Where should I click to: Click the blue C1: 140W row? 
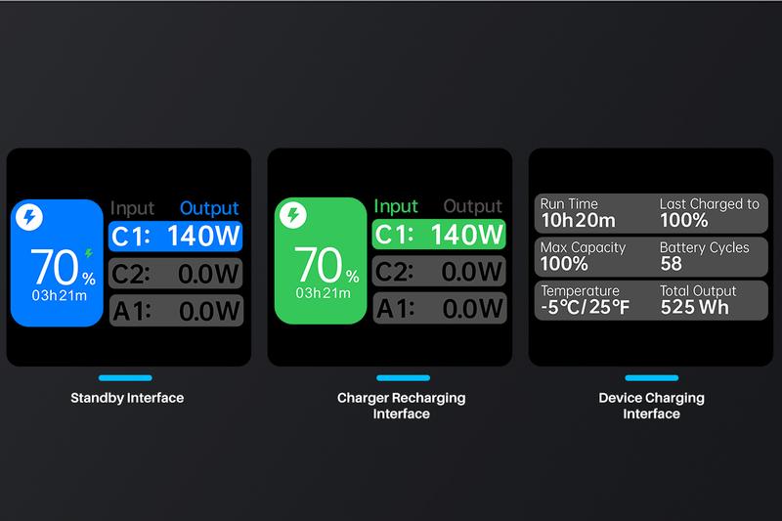click(x=176, y=236)
